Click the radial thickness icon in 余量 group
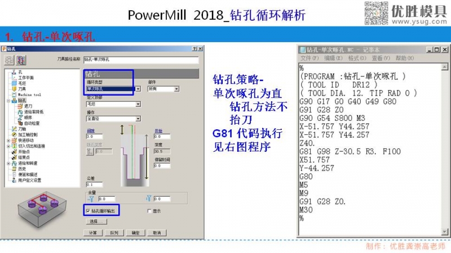Viewport: 451px width, 253px height. click(91, 198)
